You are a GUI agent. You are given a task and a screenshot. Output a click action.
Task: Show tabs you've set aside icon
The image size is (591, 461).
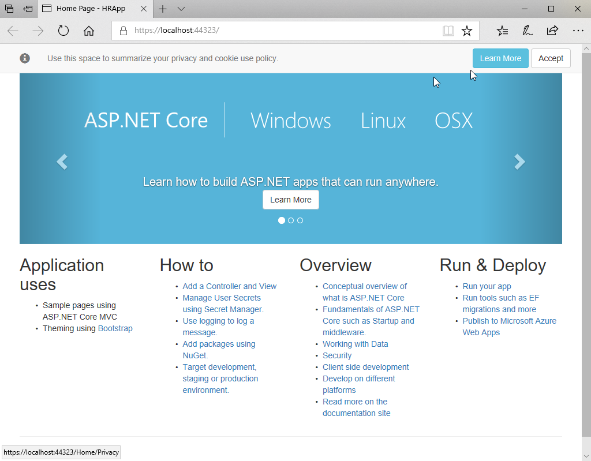tap(9, 9)
